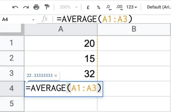This screenshot has width=171, height=112.
Task: Format as currency with pound icon
Action: [x=88, y=7]
